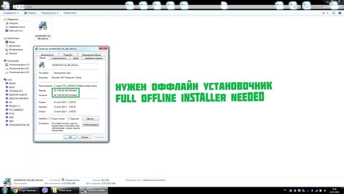The height and width of the screenshot is (194, 344).
Task: Click the Разблокировать button
Action: (x=91, y=124)
